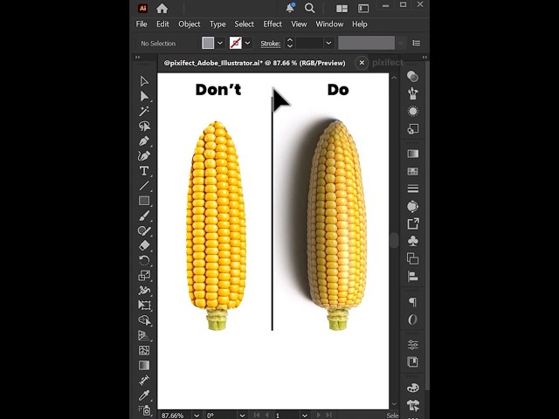Pick the Free Transform tool

(x=144, y=306)
